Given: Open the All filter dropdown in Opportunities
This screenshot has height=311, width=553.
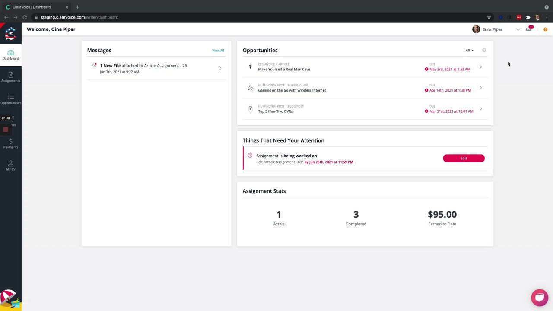Looking at the screenshot, I should (469, 50).
